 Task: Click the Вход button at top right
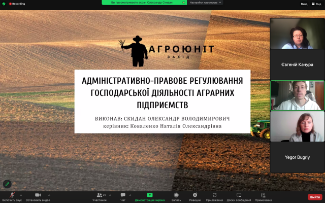point(304,4)
